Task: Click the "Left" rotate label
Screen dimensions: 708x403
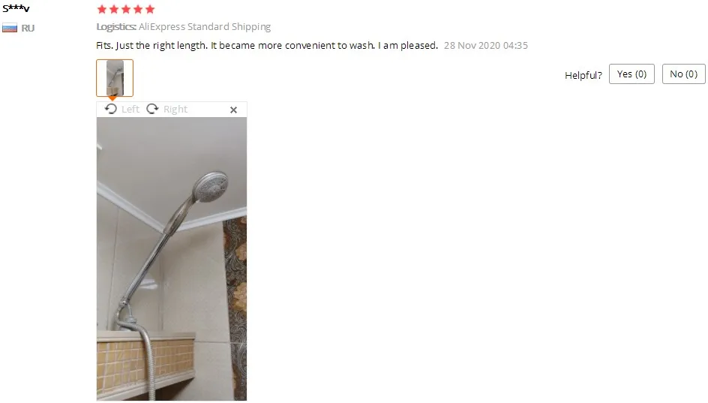Action: point(130,110)
